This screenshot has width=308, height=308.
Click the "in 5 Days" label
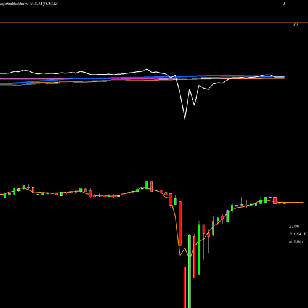point(296,242)
